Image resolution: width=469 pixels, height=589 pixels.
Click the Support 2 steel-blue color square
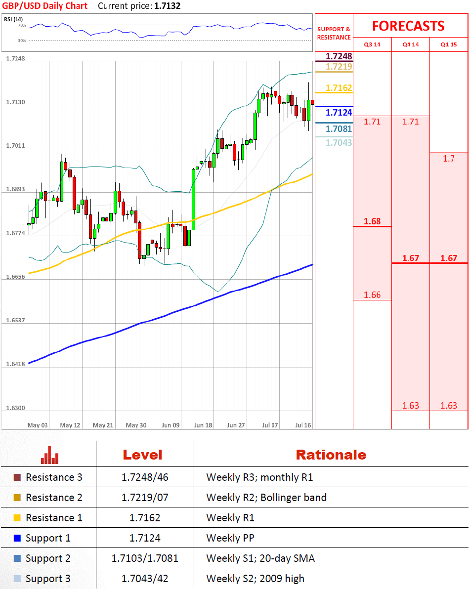click(x=17, y=558)
